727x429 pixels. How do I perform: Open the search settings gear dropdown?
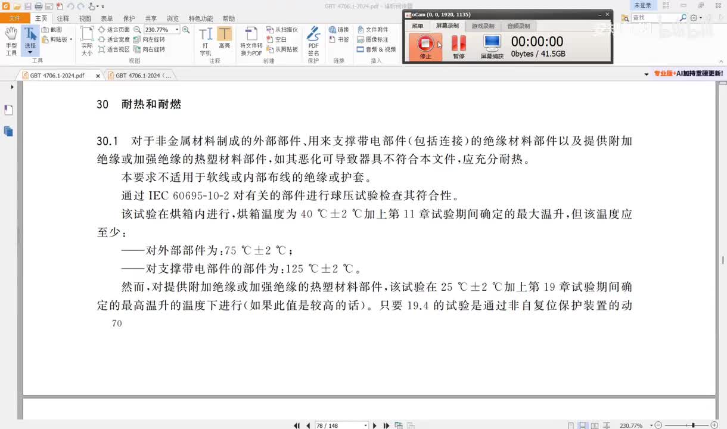tap(696, 18)
